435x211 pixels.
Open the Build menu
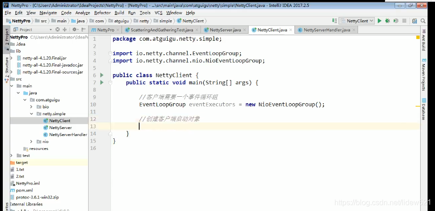pos(119,13)
